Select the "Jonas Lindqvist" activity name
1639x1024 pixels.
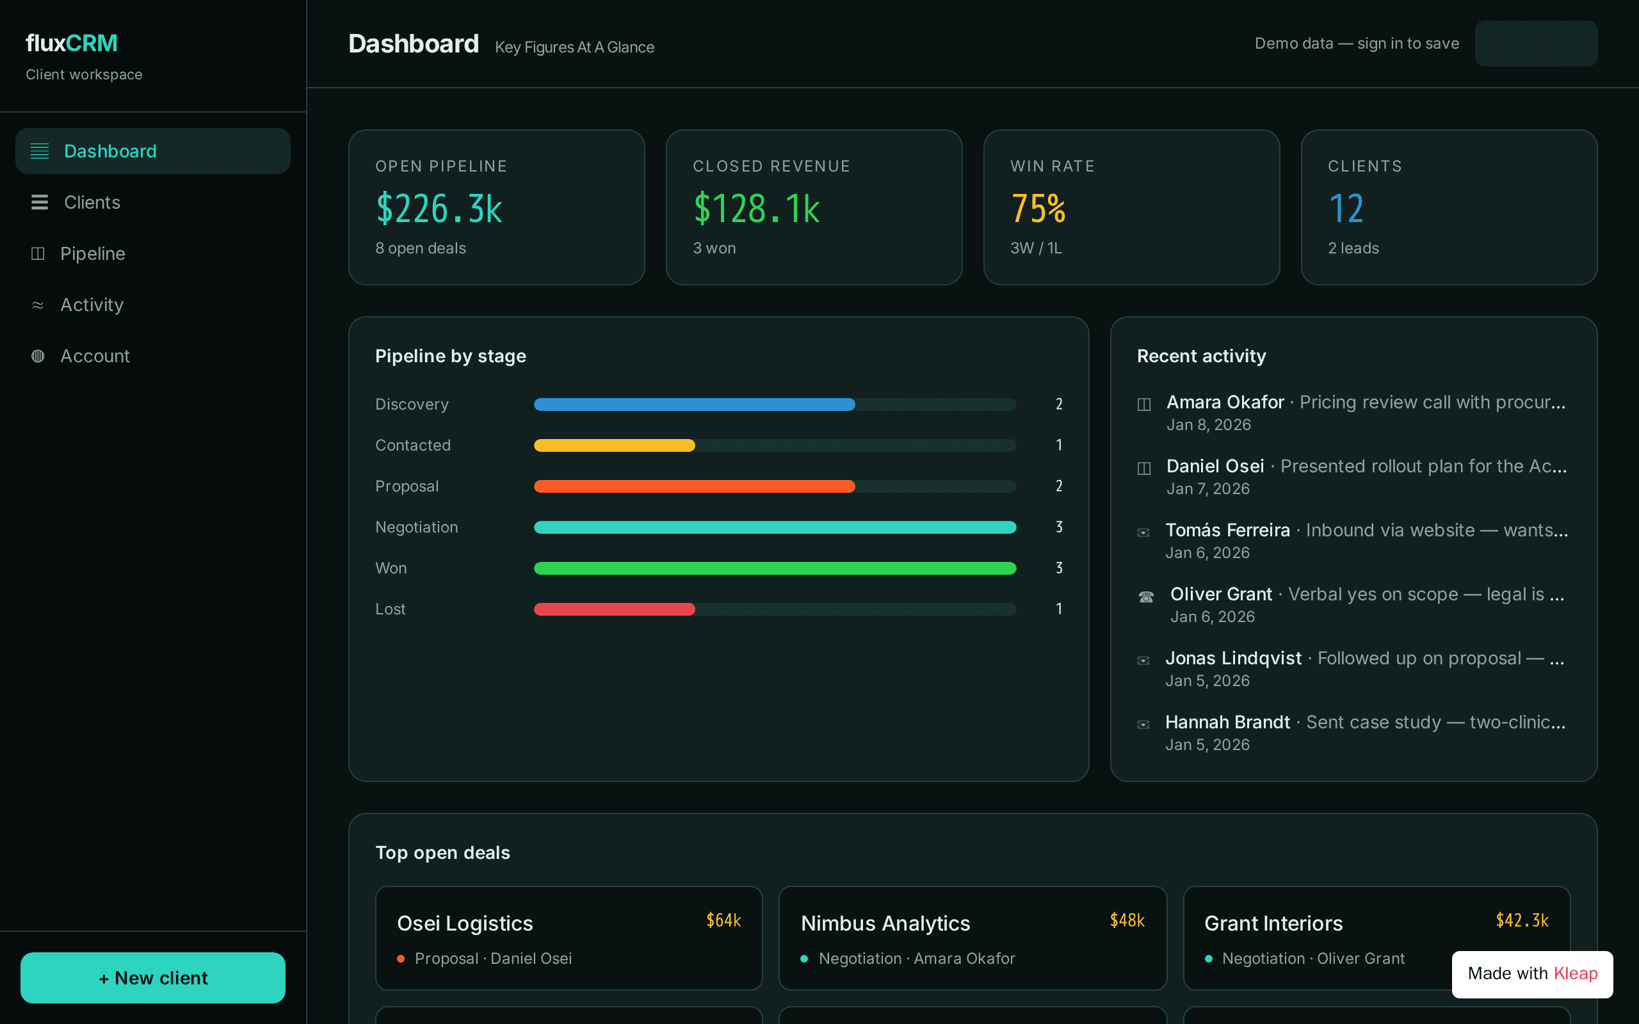tap(1233, 659)
